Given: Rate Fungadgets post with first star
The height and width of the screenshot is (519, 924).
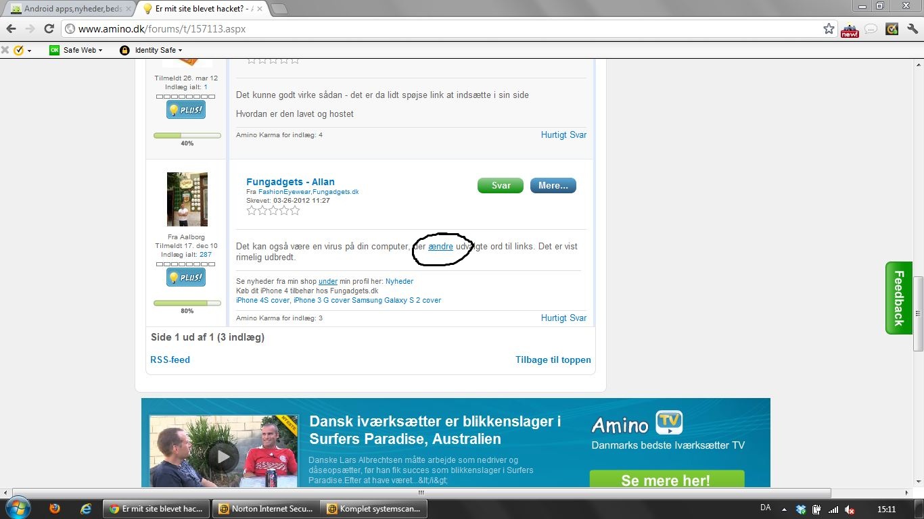Looking at the screenshot, I should (x=252, y=211).
